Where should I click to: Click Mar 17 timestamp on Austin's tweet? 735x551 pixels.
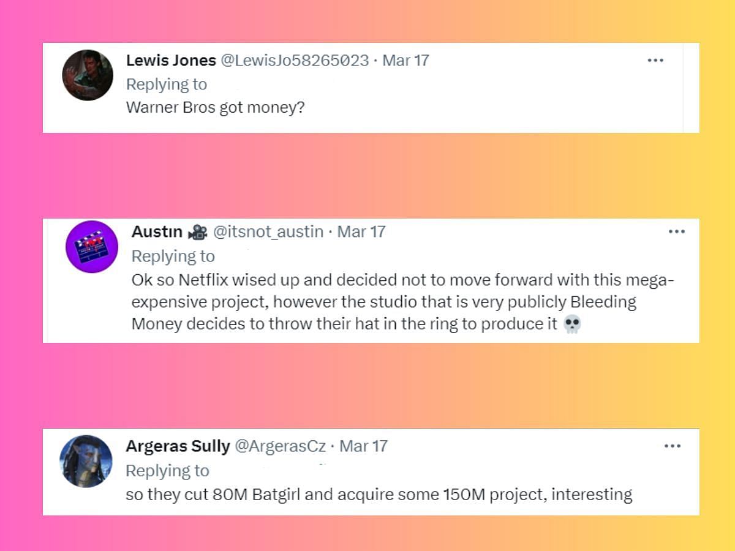coord(361,232)
